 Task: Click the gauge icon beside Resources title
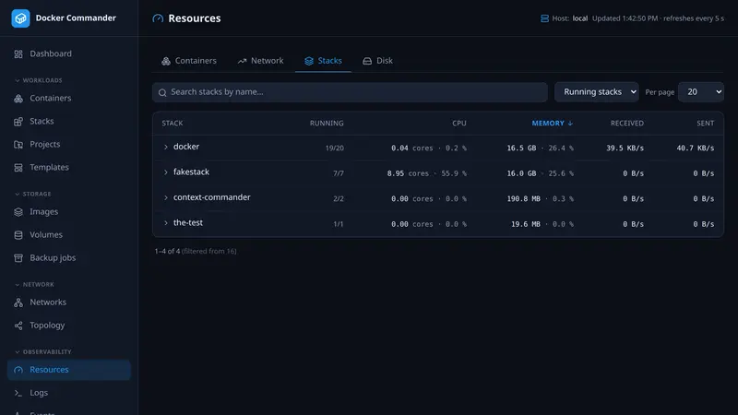158,18
